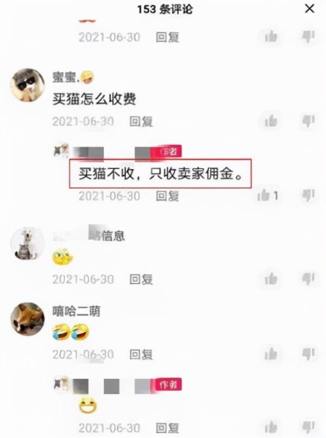Image resolution: width=326 pixels, height=438 pixels.
Task: Reply to 嘻哈二萌's comment
Action: (x=141, y=354)
